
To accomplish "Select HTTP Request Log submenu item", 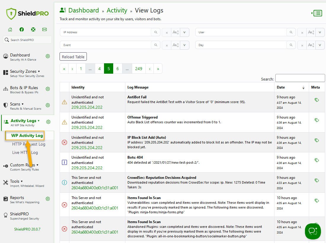I will [x=29, y=144].
